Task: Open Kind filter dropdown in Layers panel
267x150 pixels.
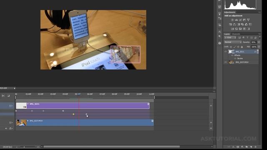Action: click(230, 37)
